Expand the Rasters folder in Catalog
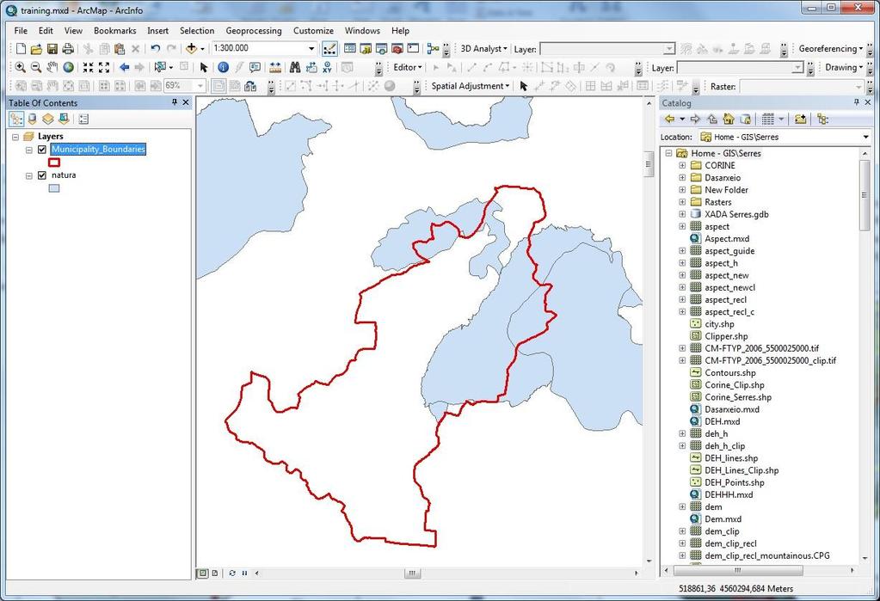Viewport: 880px width, 601px height. coord(682,202)
